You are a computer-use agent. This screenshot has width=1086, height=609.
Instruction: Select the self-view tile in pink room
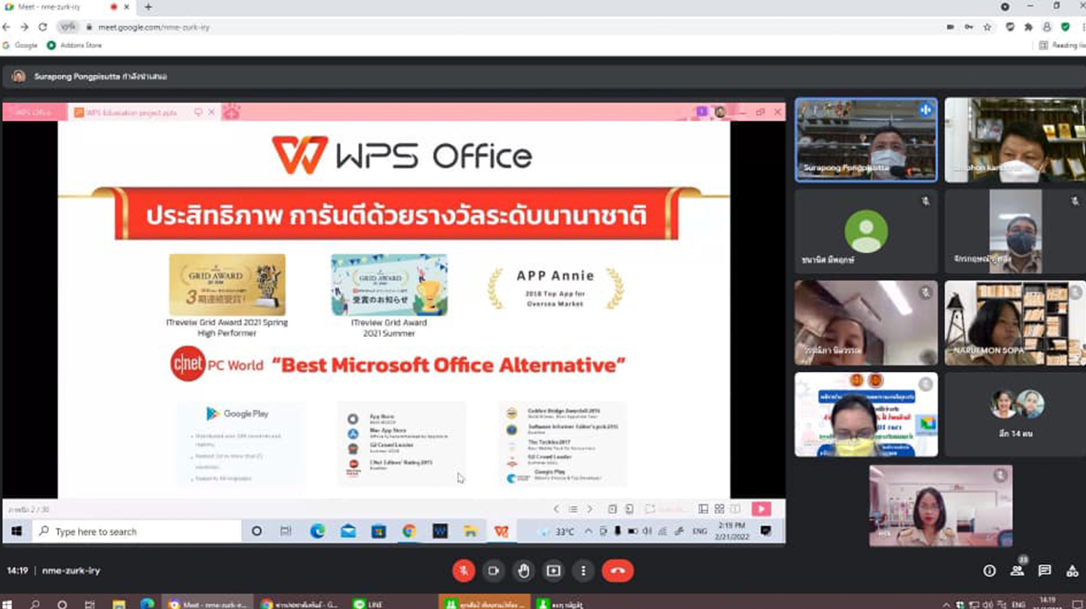pos(940,505)
